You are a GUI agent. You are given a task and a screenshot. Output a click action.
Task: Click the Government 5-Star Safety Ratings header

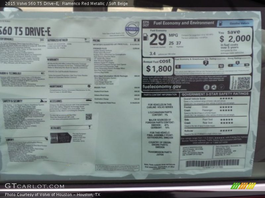[x=215, y=94]
